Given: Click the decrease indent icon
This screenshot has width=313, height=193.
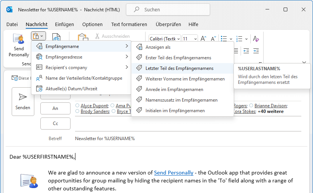Looking at the screenshot, I should [246, 51].
